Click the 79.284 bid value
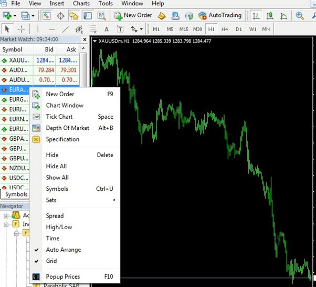Image resolution: width=316 pixels, height=287 pixels. (46, 70)
